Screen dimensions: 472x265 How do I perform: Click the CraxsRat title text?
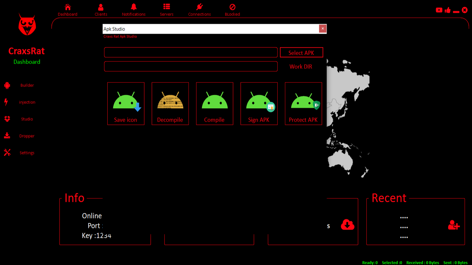tap(27, 51)
